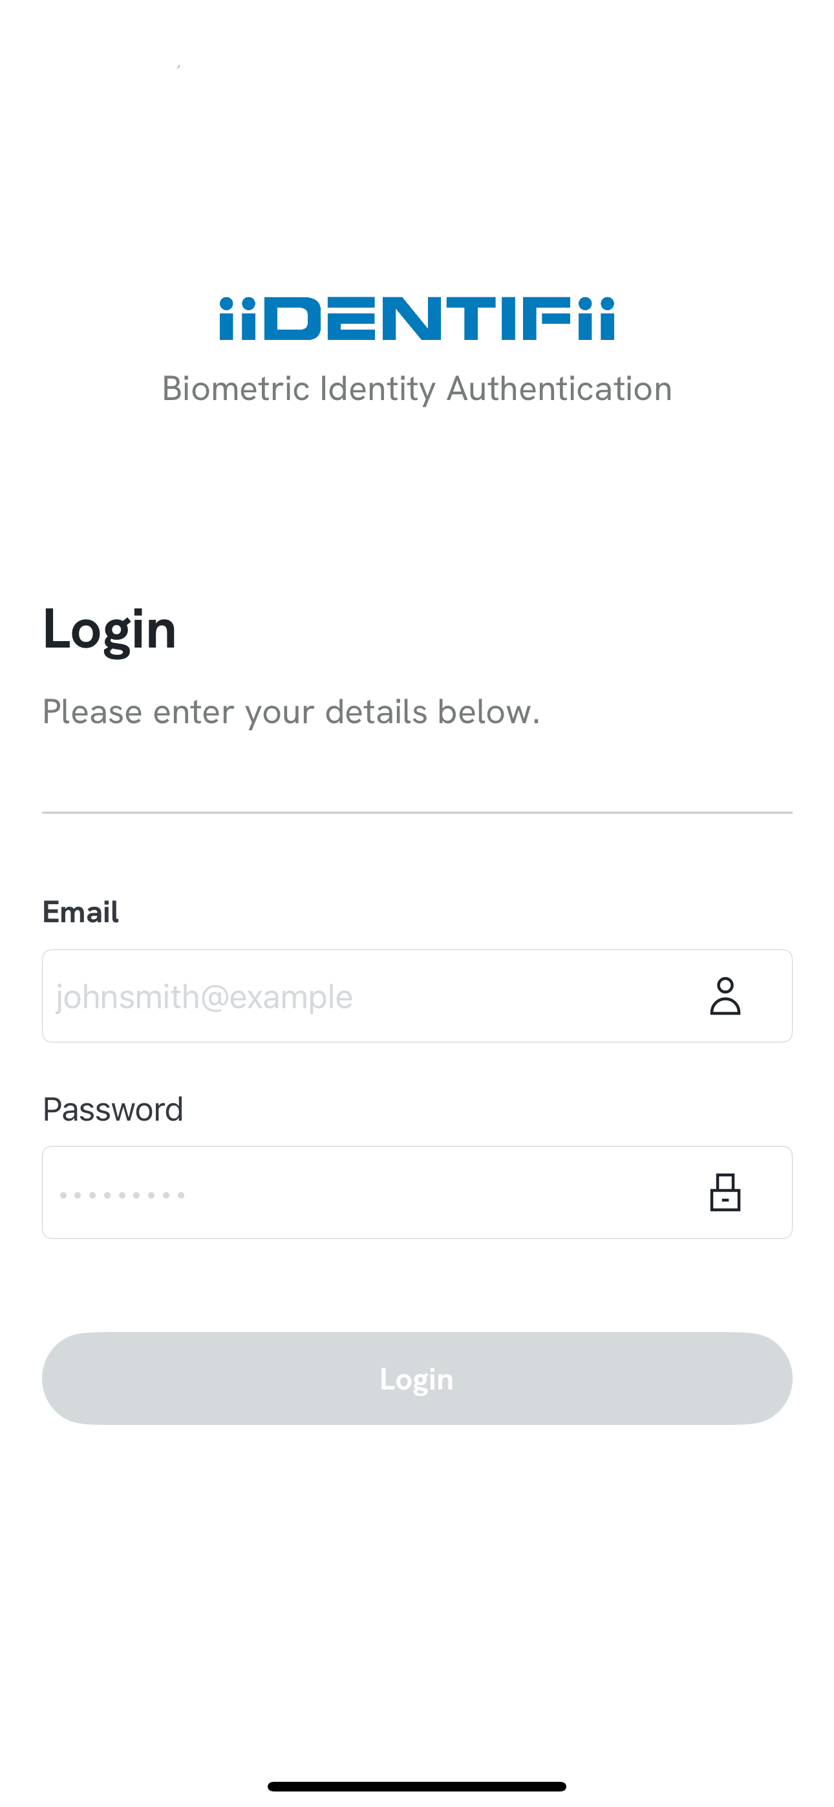Tap the word 'Identity' in the tagline
Image resolution: width=834 pixels, height=1807 pixels.
378,390
